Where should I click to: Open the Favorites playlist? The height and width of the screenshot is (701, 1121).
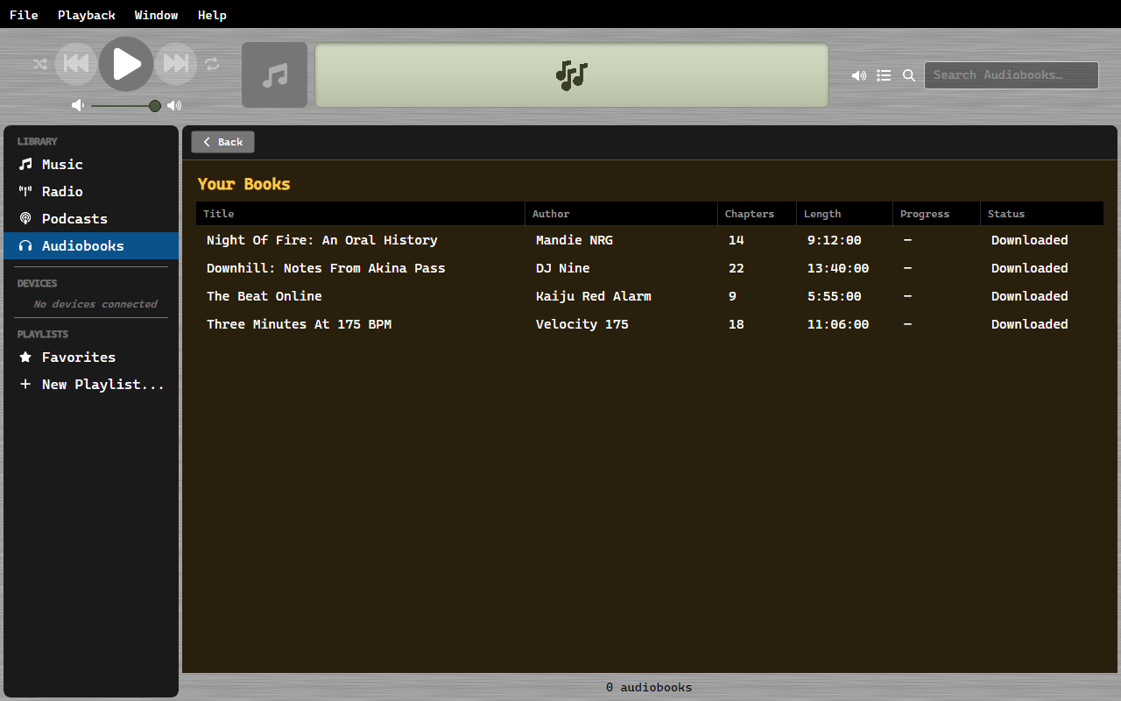91,358
